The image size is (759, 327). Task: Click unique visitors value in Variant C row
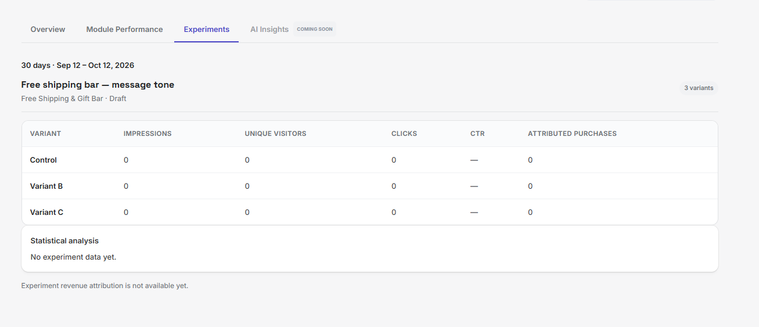coord(247,212)
